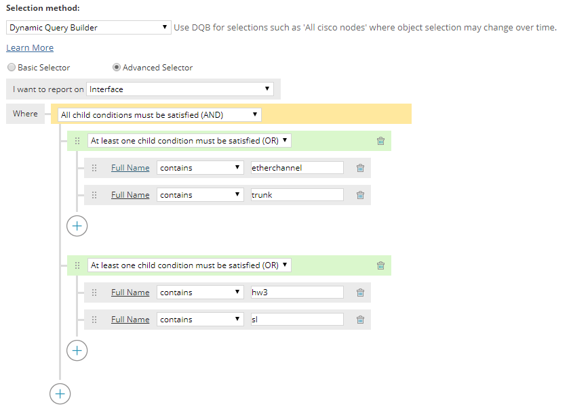Open the Selection method dropdown
The width and height of the screenshot is (571, 411).
pos(89,28)
